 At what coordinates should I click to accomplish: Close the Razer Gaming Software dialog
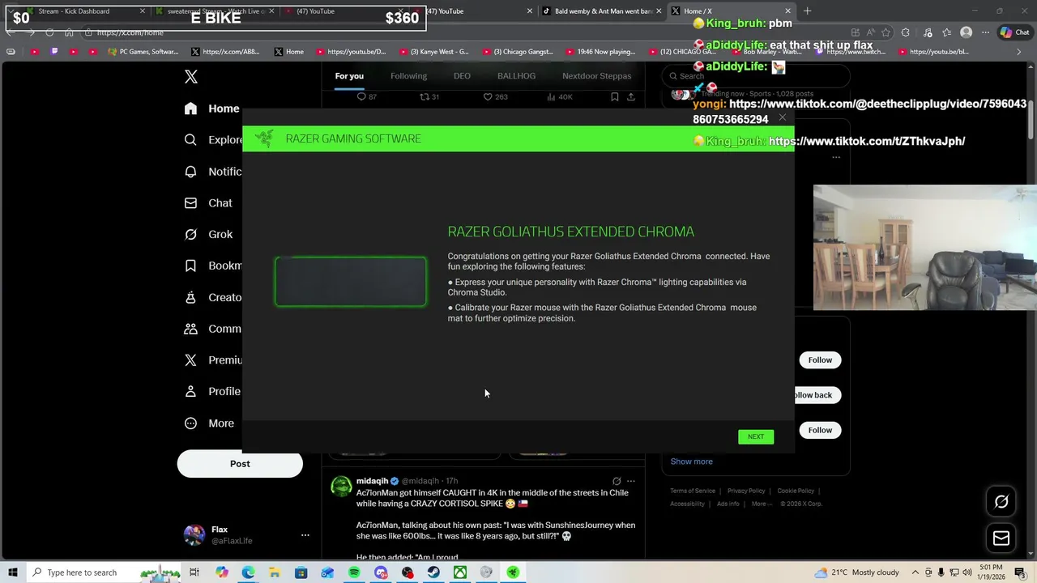tap(782, 118)
